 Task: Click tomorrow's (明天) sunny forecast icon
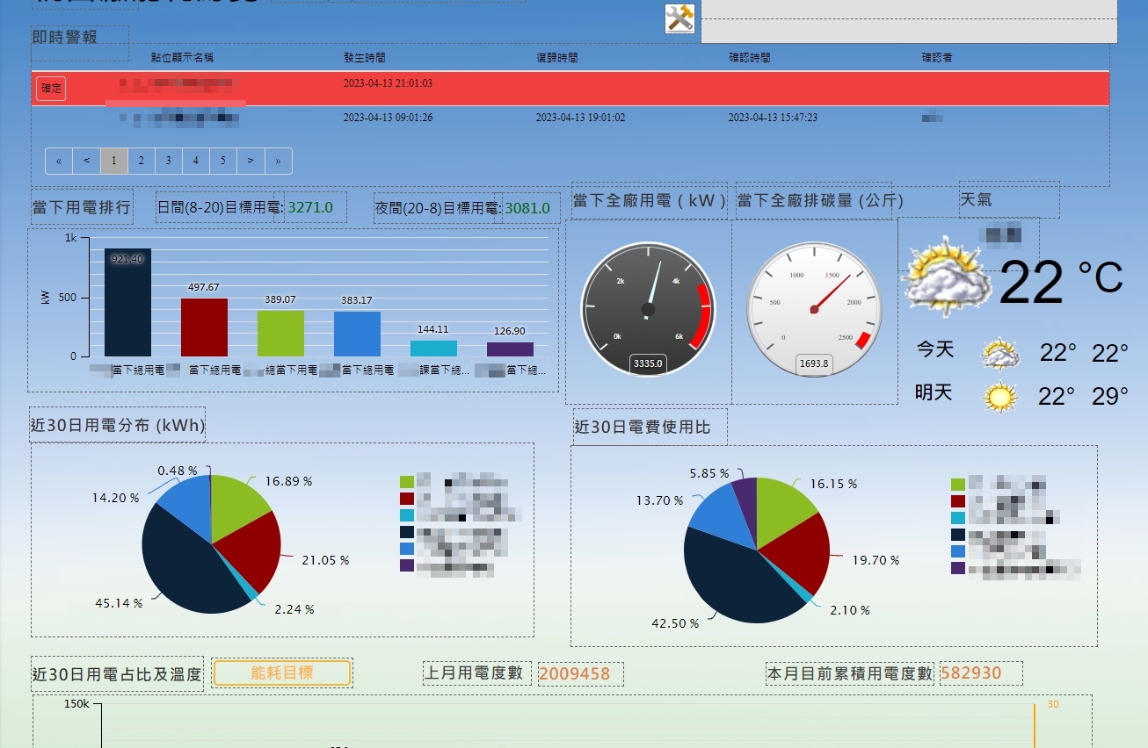click(1000, 396)
